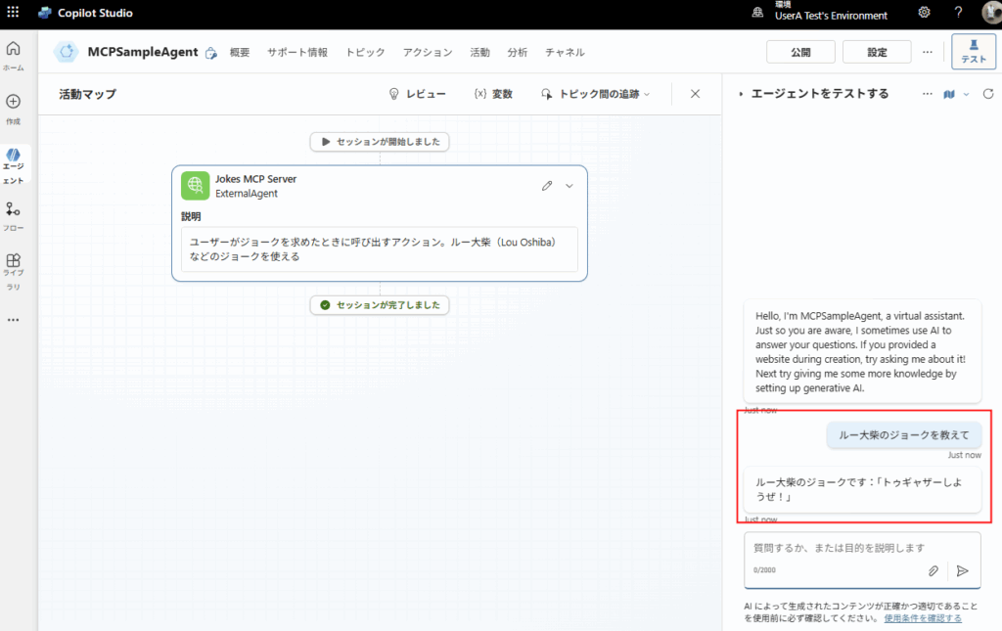
Task: Click the UserA Test's Environment label
Action: coord(831,16)
